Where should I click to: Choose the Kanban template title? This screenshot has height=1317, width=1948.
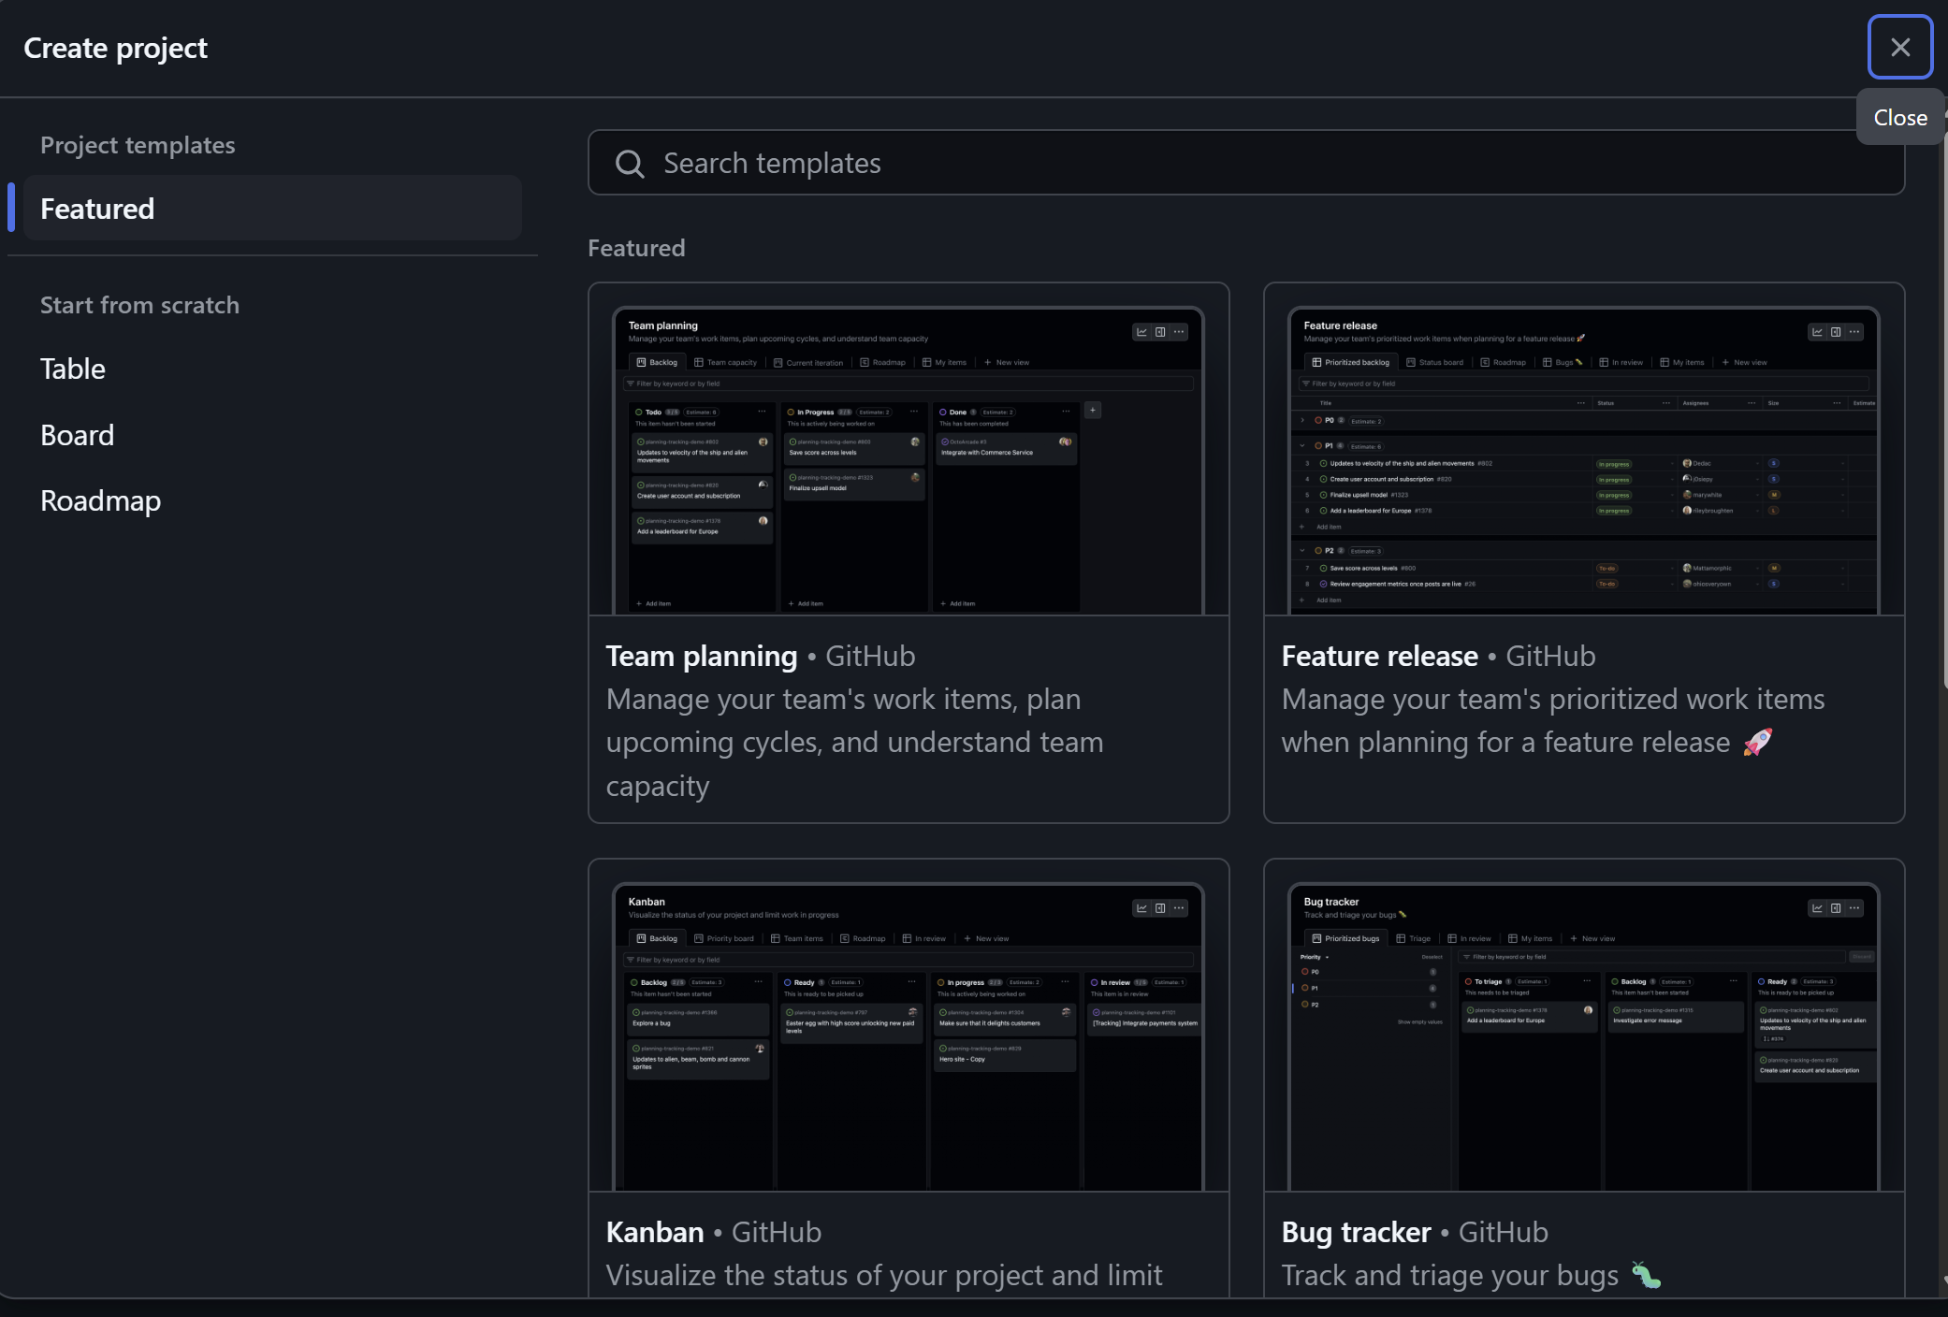[654, 1232]
